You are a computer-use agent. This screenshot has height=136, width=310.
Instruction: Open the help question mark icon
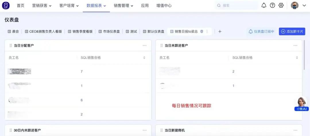point(272,5)
